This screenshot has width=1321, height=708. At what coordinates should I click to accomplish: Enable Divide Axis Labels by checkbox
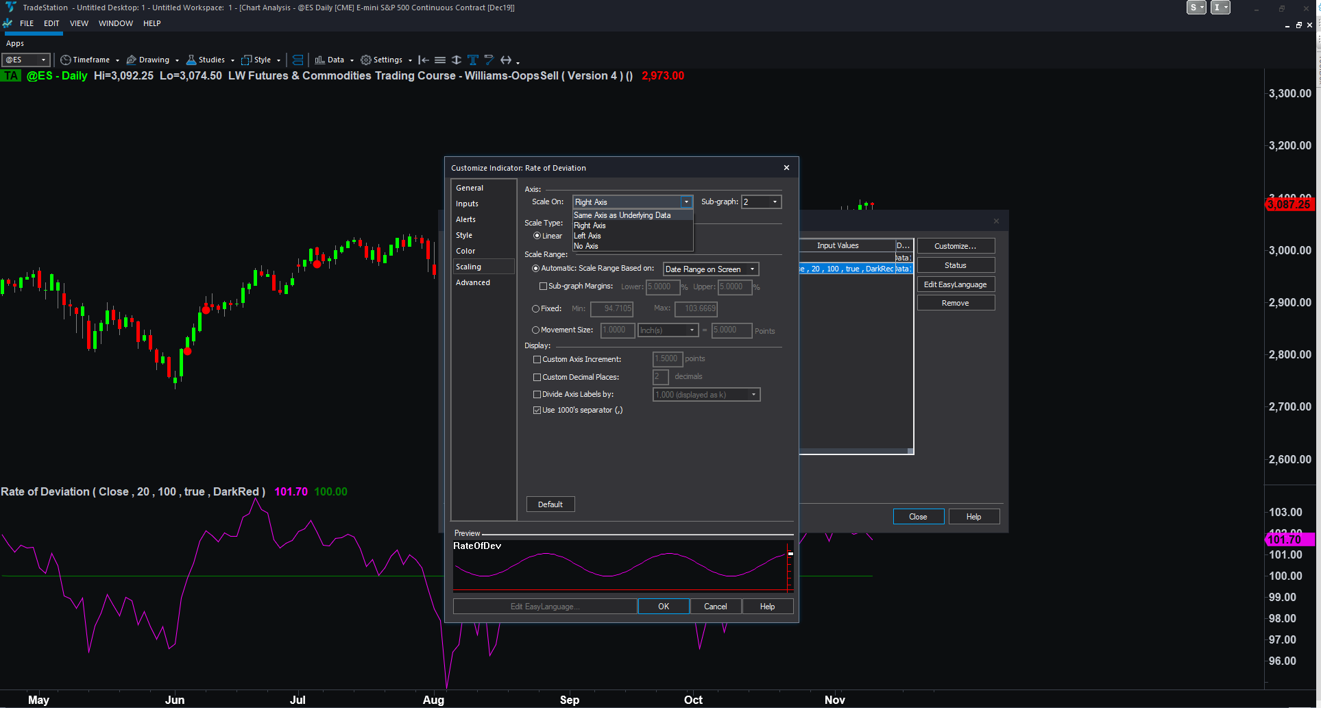(x=537, y=395)
